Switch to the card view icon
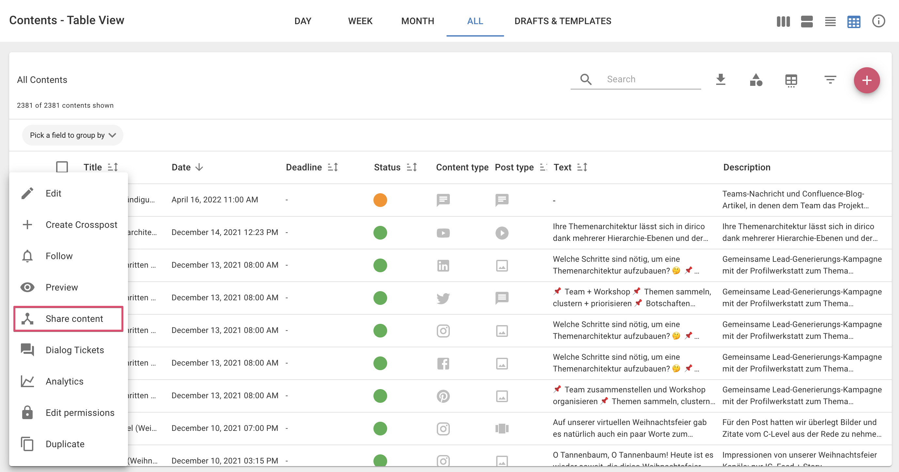The width and height of the screenshot is (899, 472). click(x=807, y=21)
